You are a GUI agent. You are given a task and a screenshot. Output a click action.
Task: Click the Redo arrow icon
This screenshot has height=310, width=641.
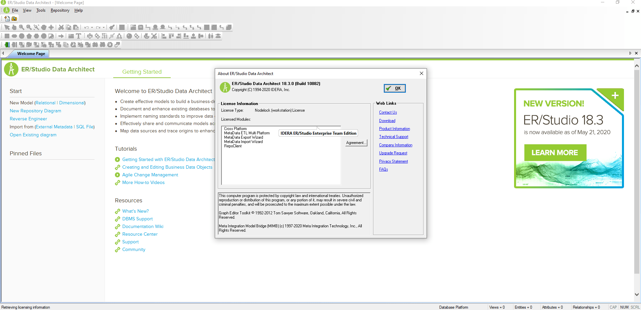point(98,27)
